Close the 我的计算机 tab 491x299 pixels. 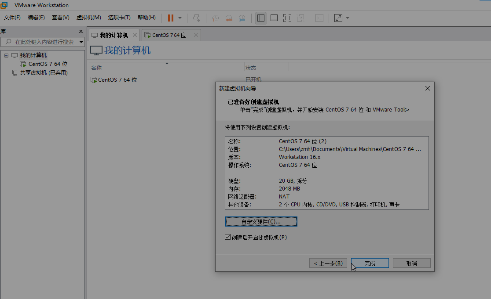coord(135,35)
